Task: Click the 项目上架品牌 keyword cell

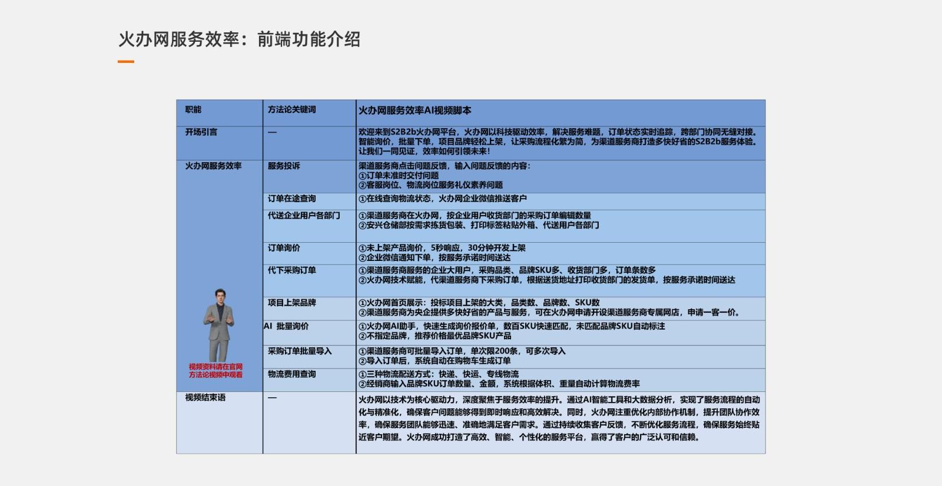Action: click(x=292, y=303)
